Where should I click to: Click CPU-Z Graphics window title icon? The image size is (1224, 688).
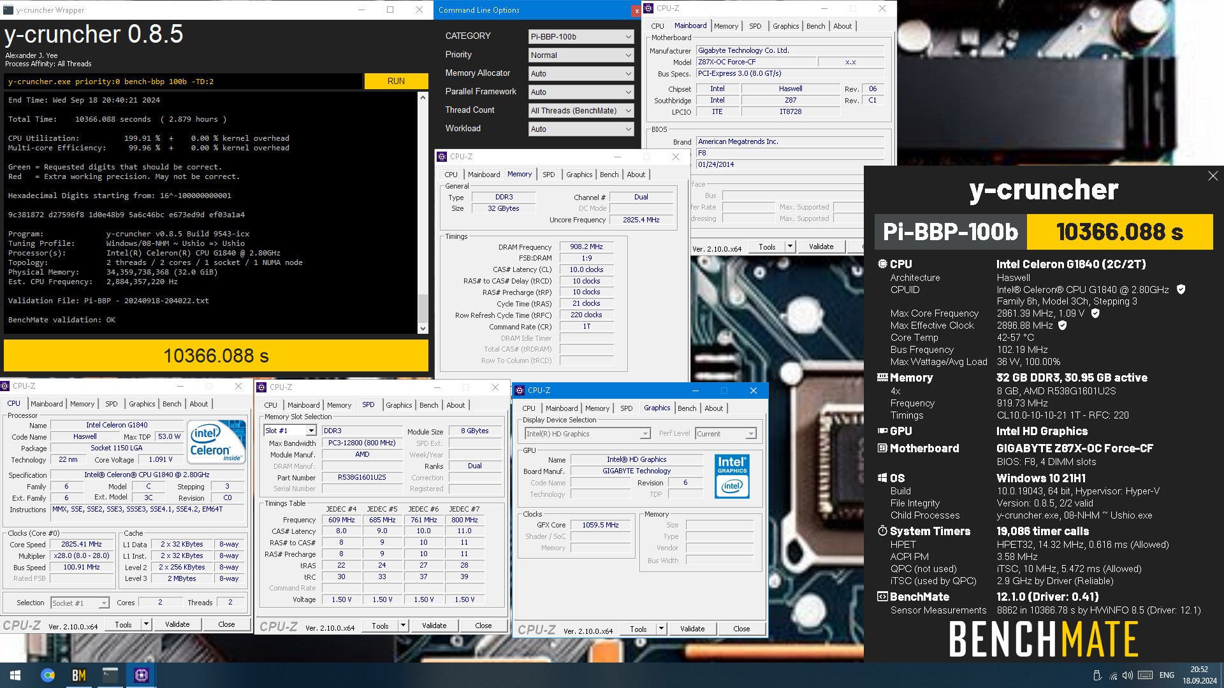pyautogui.click(x=520, y=391)
